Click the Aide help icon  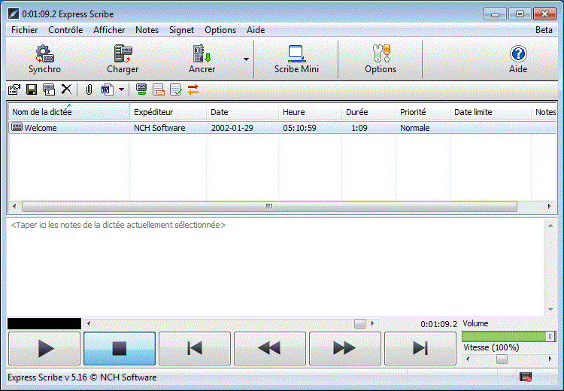click(x=518, y=59)
